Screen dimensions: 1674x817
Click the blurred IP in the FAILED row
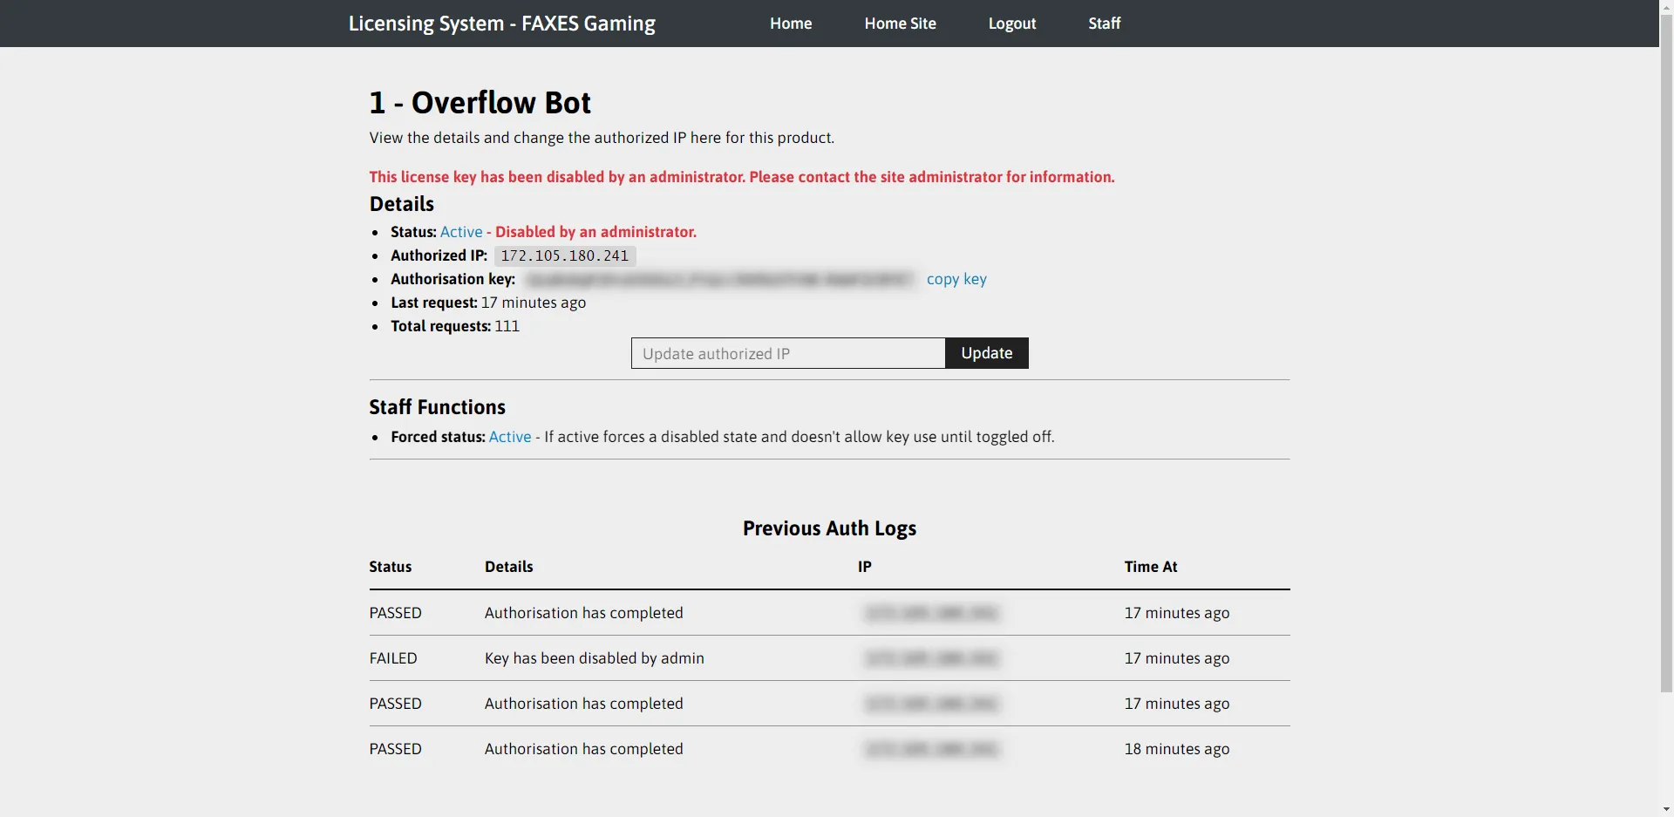(x=931, y=658)
